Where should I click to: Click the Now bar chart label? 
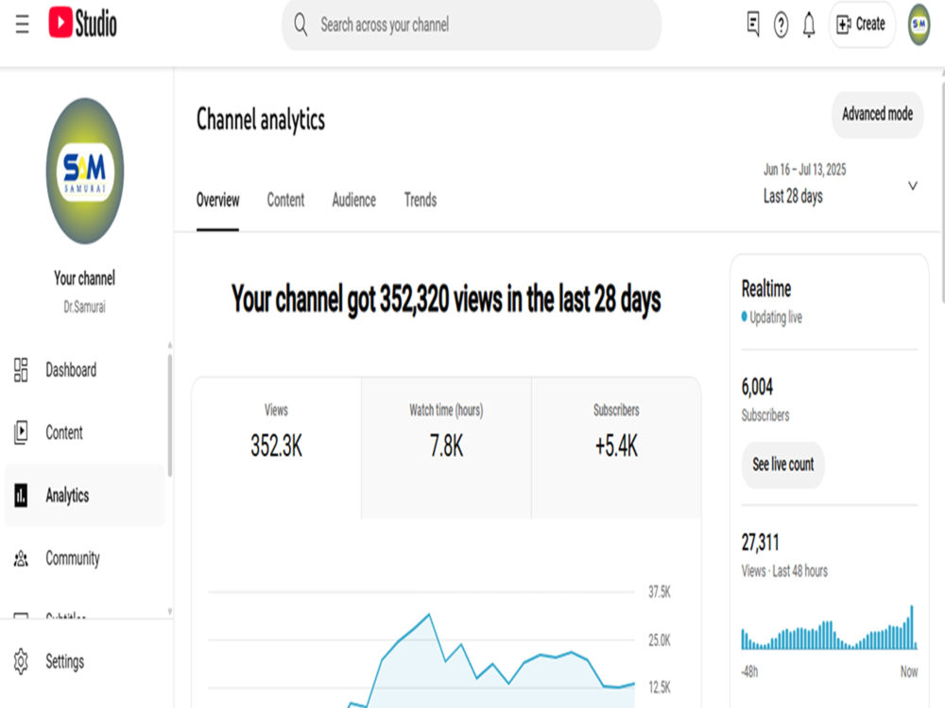[x=909, y=671]
